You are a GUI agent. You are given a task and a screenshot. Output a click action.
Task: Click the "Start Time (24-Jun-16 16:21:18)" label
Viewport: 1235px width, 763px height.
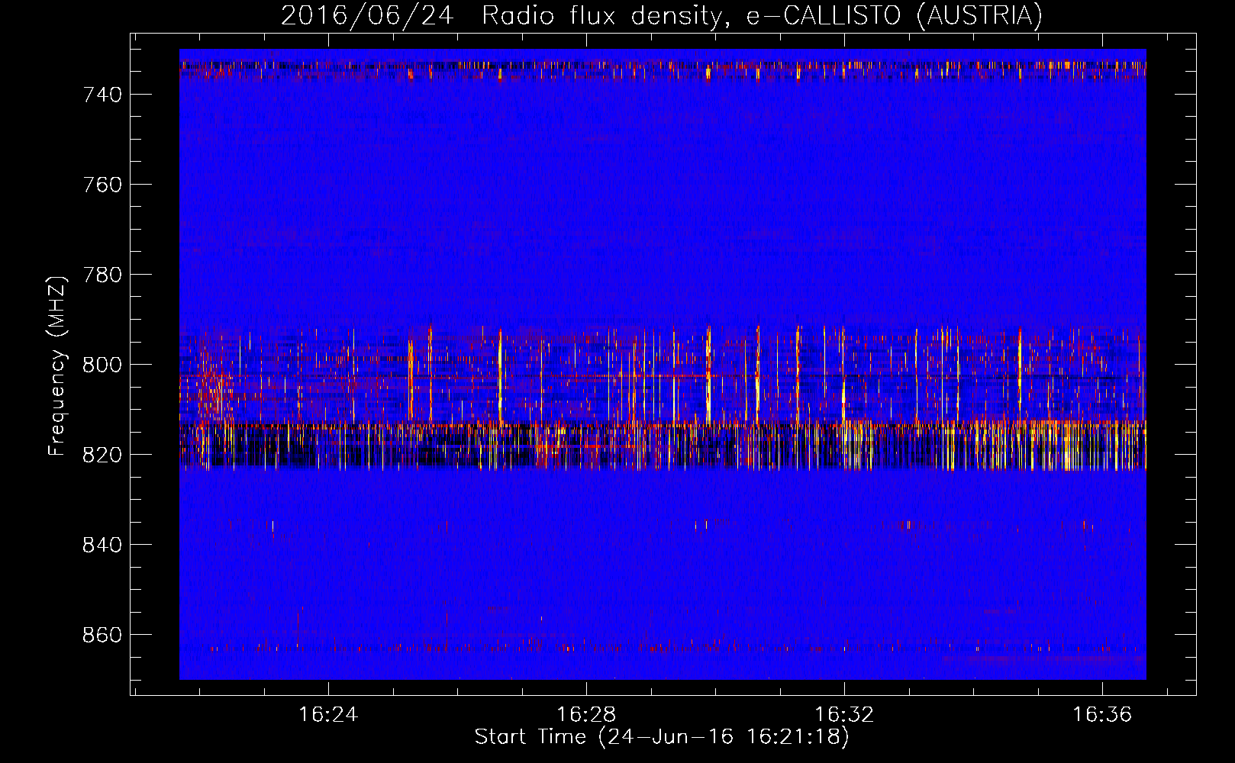coord(662,737)
